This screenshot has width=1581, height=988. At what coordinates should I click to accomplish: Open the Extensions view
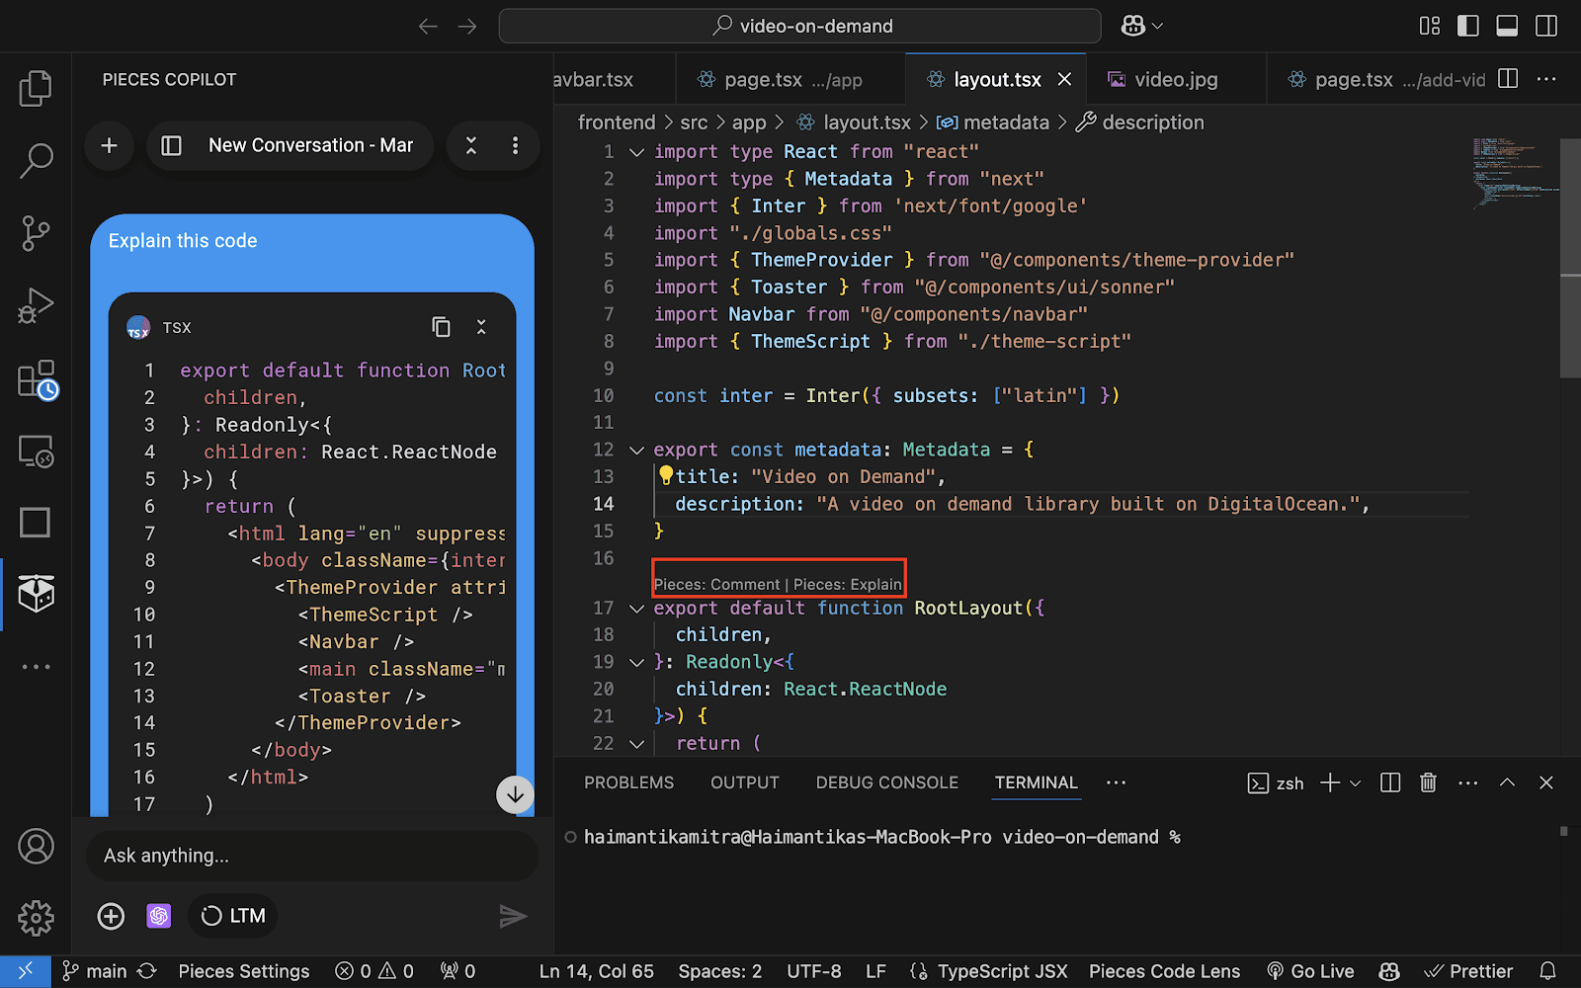38,379
